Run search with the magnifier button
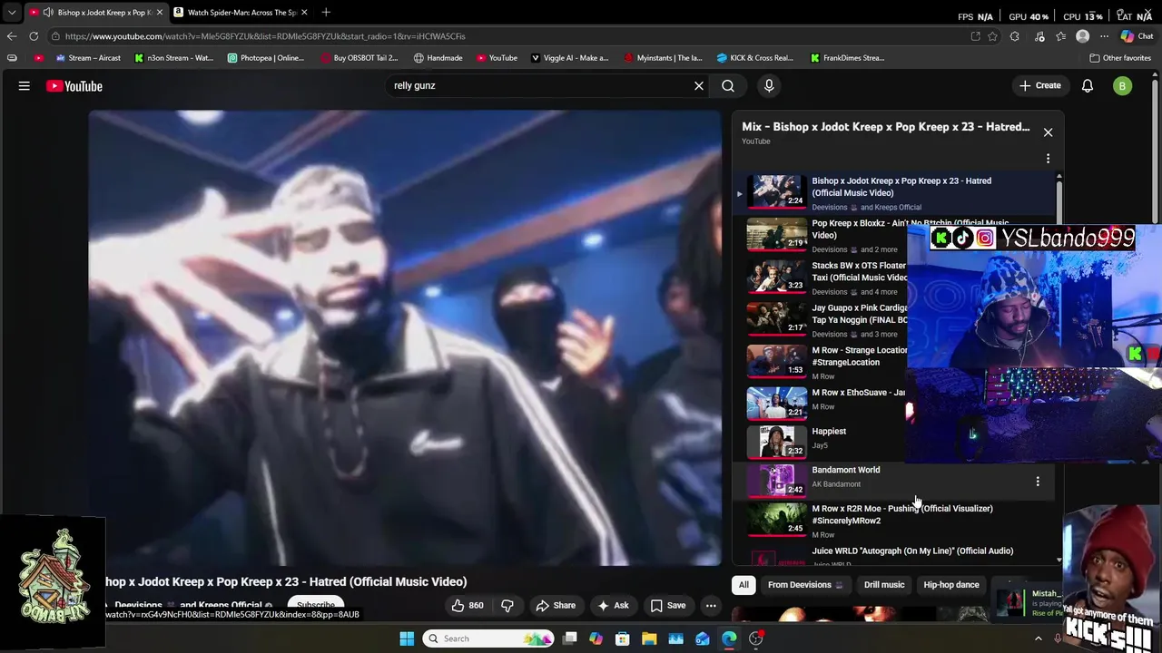1162x653 pixels. coord(728,85)
